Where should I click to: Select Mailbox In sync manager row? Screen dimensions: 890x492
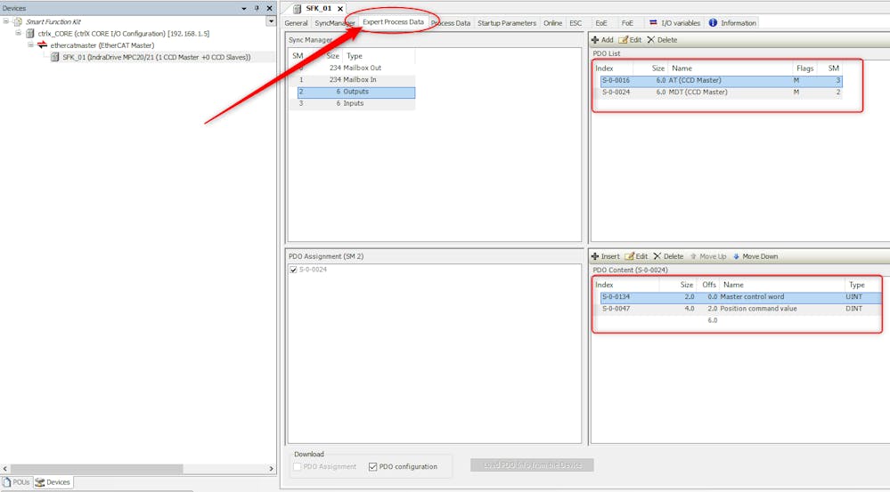coord(352,79)
